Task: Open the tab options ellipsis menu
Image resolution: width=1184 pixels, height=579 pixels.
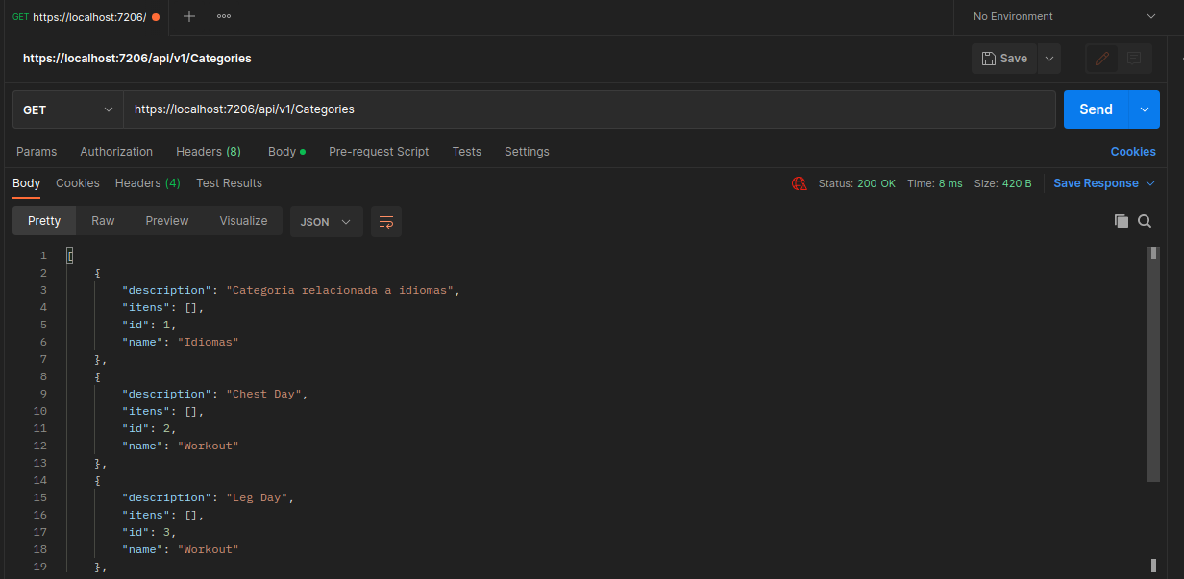Action: (x=224, y=16)
